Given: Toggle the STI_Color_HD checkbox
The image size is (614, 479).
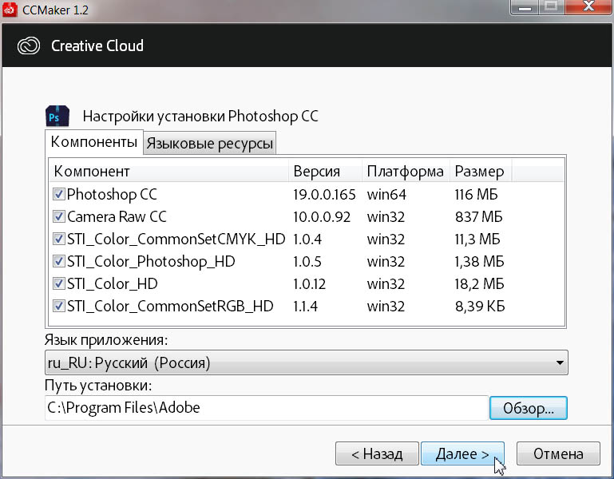Looking at the screenshot, I should [x=59, y=283].
